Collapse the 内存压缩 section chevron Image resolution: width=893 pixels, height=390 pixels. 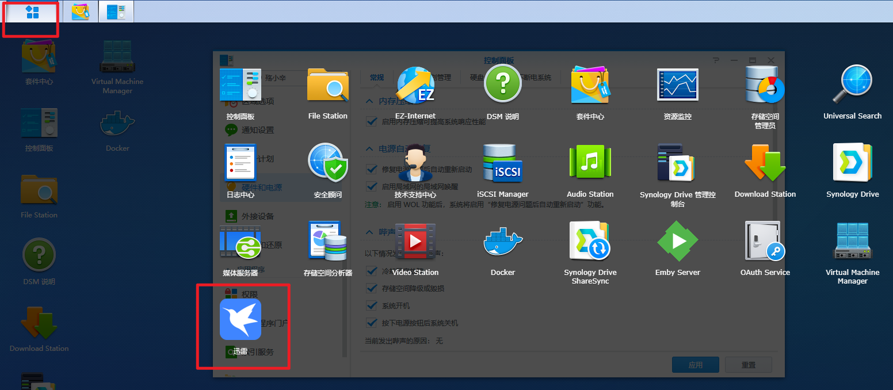pos(370,101)
